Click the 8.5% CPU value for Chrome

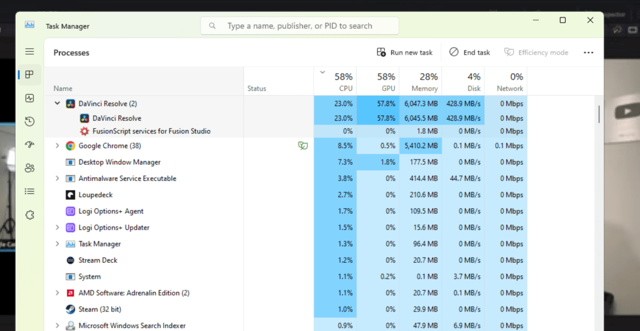[x=335, y=146]
